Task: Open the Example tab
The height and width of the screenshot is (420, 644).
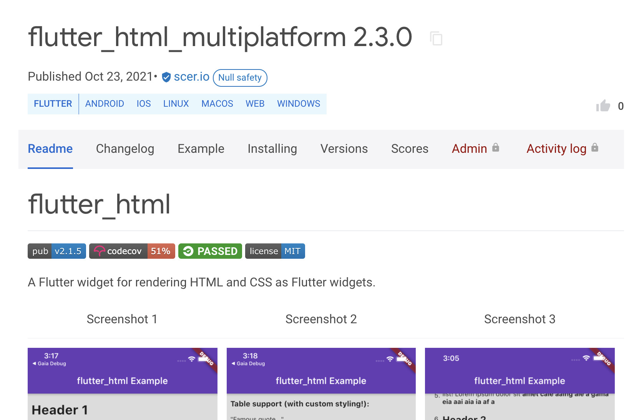Action: (201, 149)
